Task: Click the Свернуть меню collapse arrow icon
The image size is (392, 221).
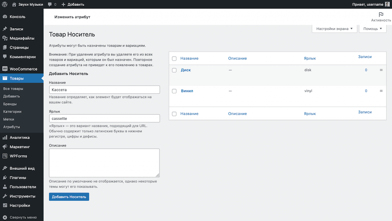Action: (x=5, y=217)
